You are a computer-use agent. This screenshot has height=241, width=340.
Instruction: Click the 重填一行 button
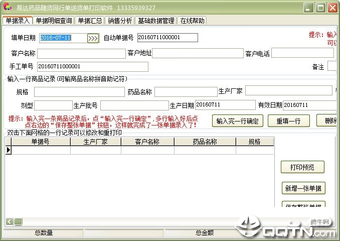[289, 120]
